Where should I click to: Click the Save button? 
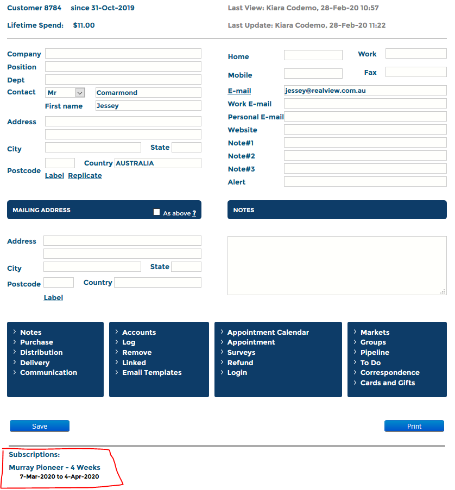coord(40,426)
